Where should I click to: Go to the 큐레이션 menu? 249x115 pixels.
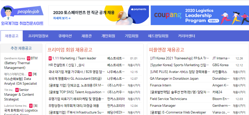65,36
